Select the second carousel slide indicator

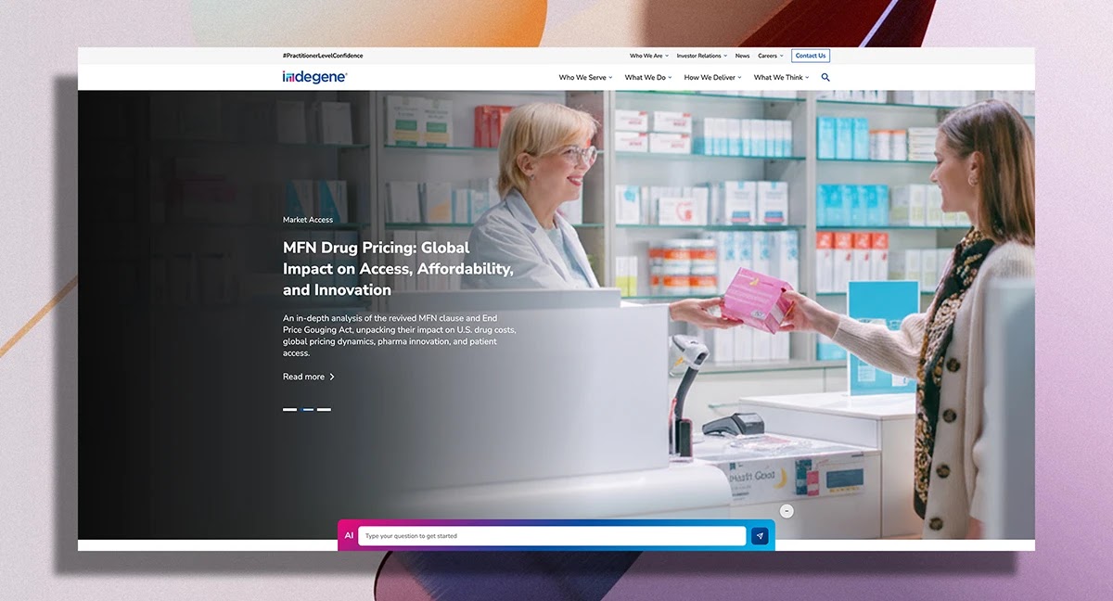click(x=308, y=409)
